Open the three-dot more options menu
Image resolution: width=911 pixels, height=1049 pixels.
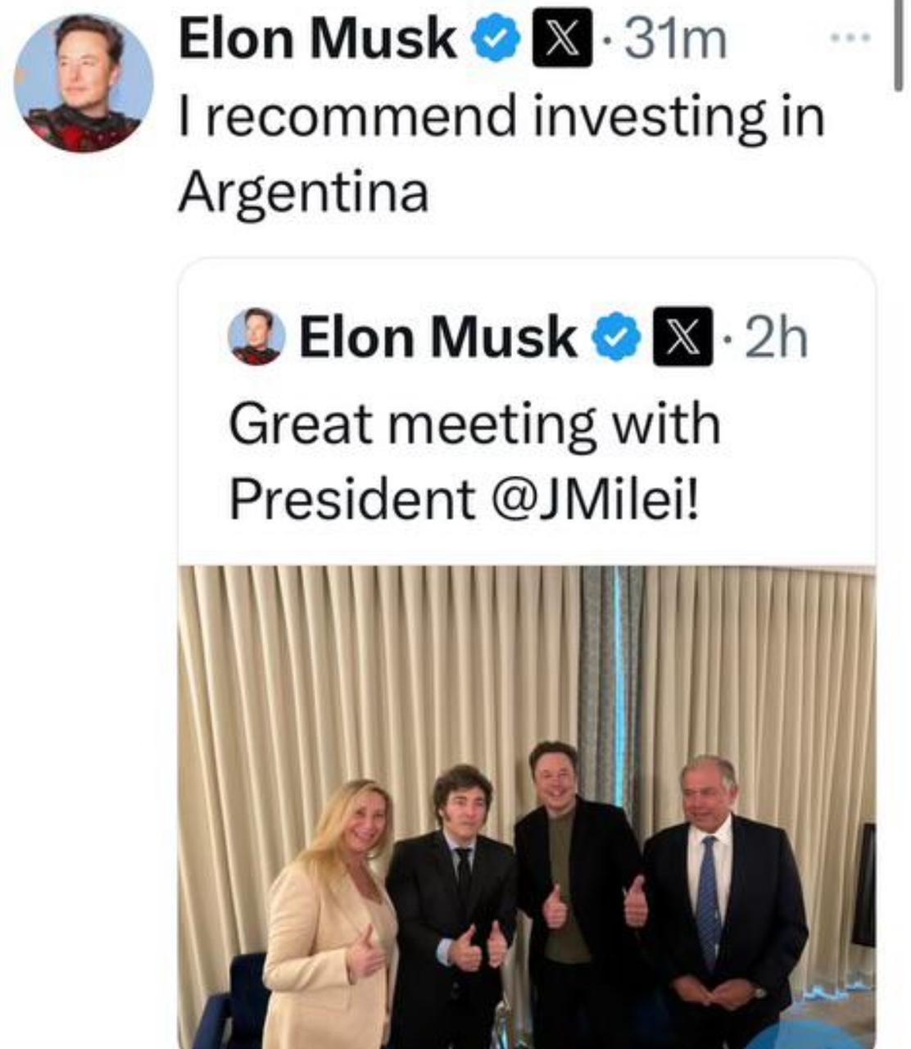coord(850,38)
